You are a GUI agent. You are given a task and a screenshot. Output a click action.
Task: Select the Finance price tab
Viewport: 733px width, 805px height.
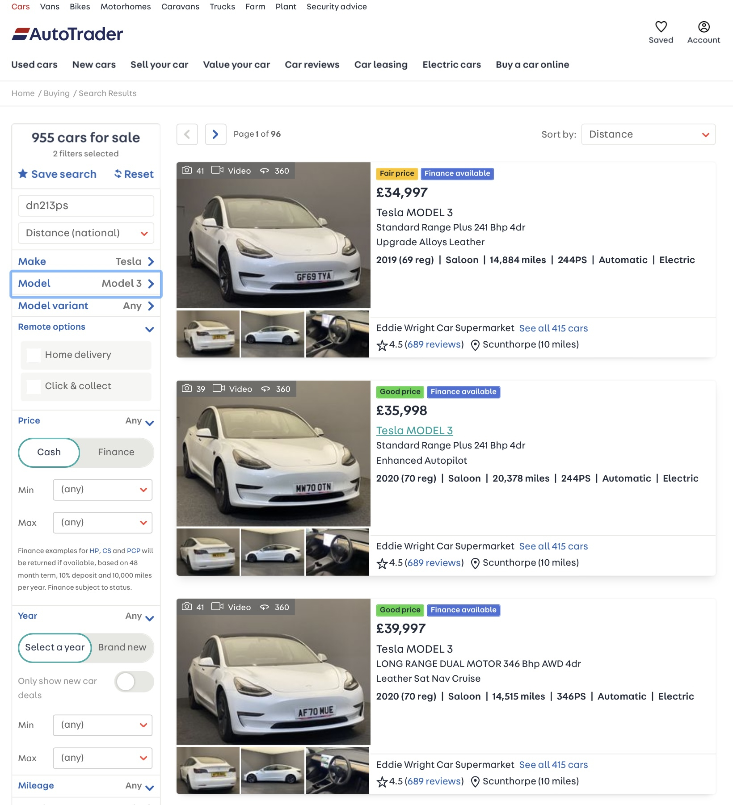point(116,452)
